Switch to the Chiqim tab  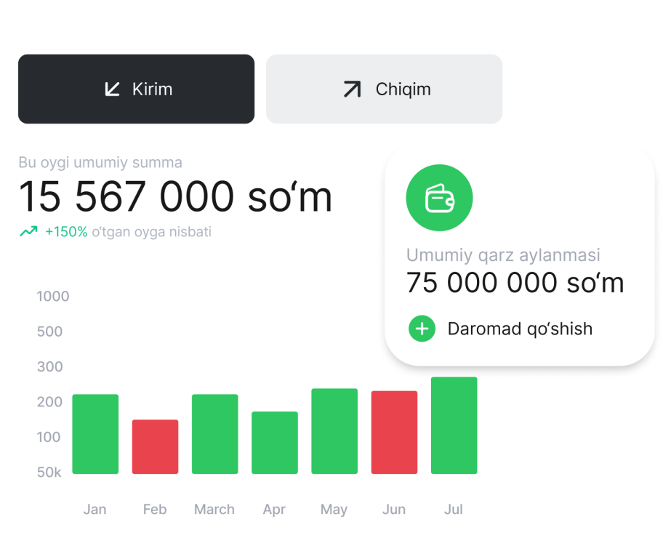click(384, 88)
